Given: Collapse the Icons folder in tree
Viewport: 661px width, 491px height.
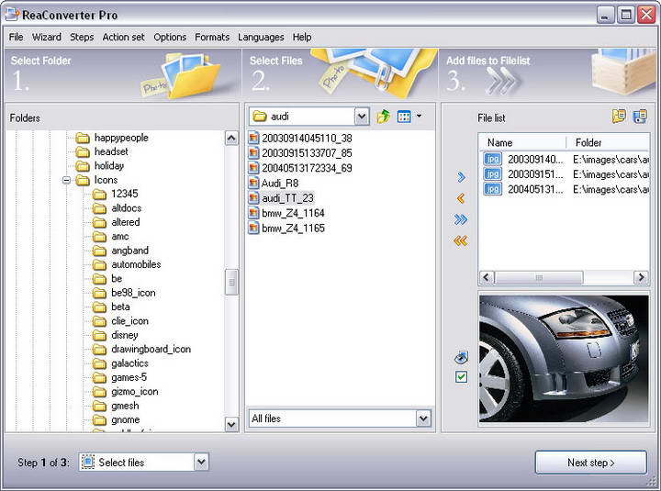Looking at the screenshot, I should 67,180.
